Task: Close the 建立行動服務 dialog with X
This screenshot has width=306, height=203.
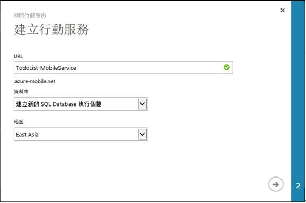Action: pyautogui.click(x=283, y=10)
